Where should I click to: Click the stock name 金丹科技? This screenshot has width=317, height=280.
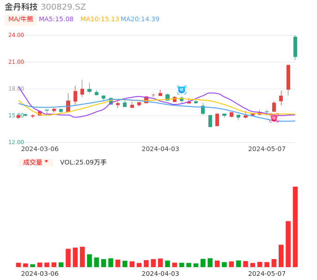click(21, 7)
